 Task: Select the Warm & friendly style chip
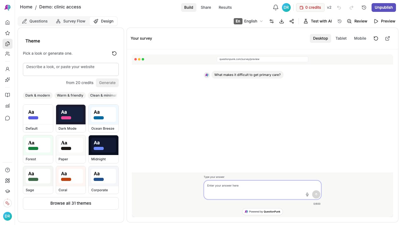(70, 96)
